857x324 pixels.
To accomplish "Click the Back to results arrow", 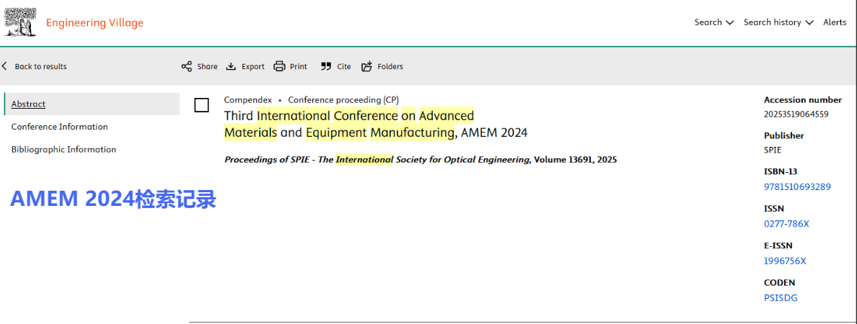I will coord(5,66).
